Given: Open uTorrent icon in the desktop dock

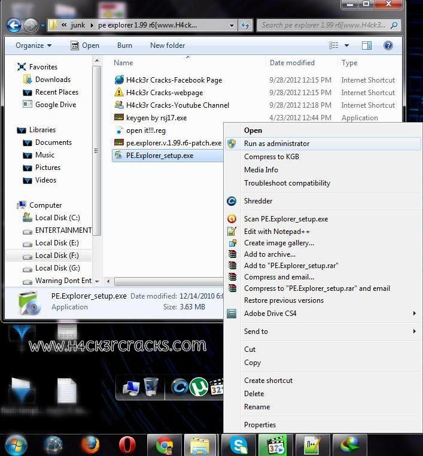Looking at the screenshot, I should point(199,387).
